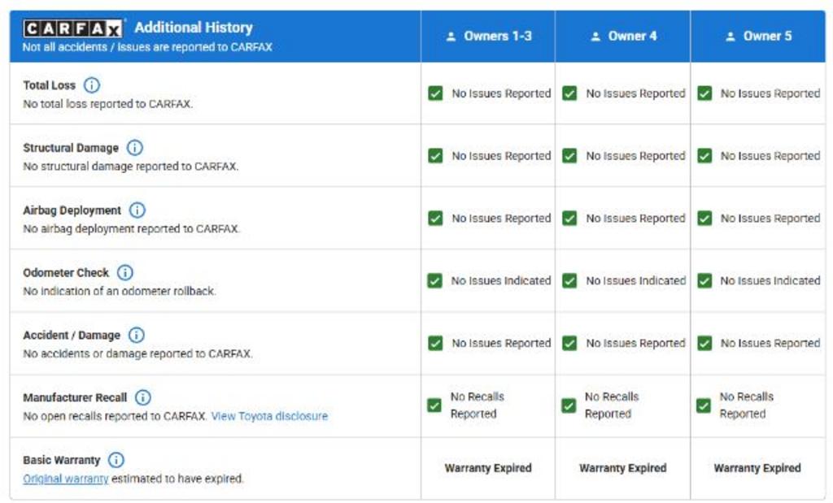Click Warranty Expired under Owner 4
The height and width of the screenshot is (503, 833).
pyautogui.click(x=623, y=468)
